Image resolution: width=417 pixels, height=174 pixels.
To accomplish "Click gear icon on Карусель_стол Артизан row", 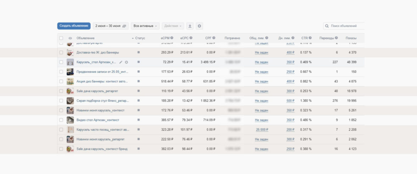I will click(126, 62).
